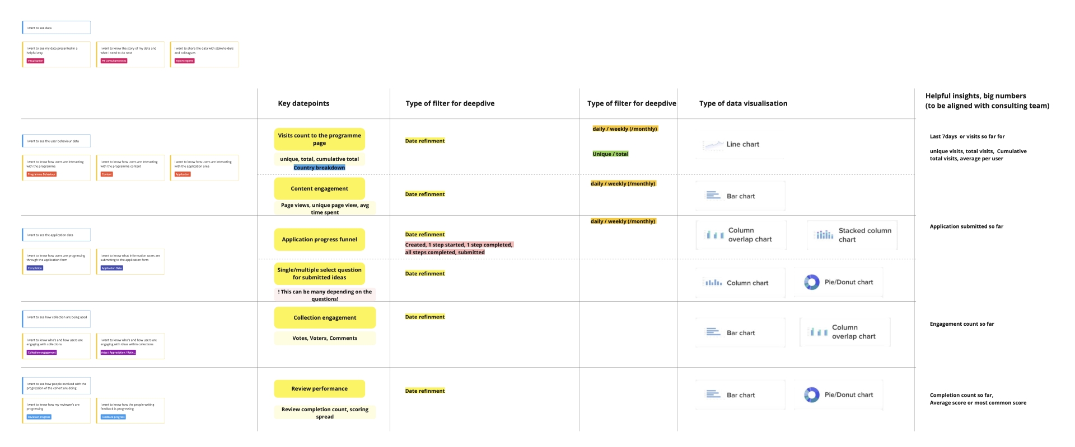Select Column overlap chart icon beside Stacked column chart
Viewport: 1075px width, 447px height.
(x=714, y=235)
